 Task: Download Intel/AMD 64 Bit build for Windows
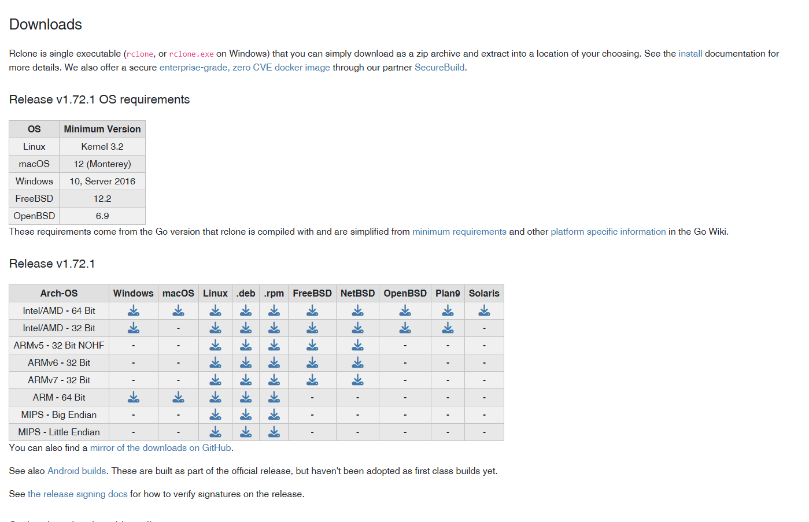point(134,310)
